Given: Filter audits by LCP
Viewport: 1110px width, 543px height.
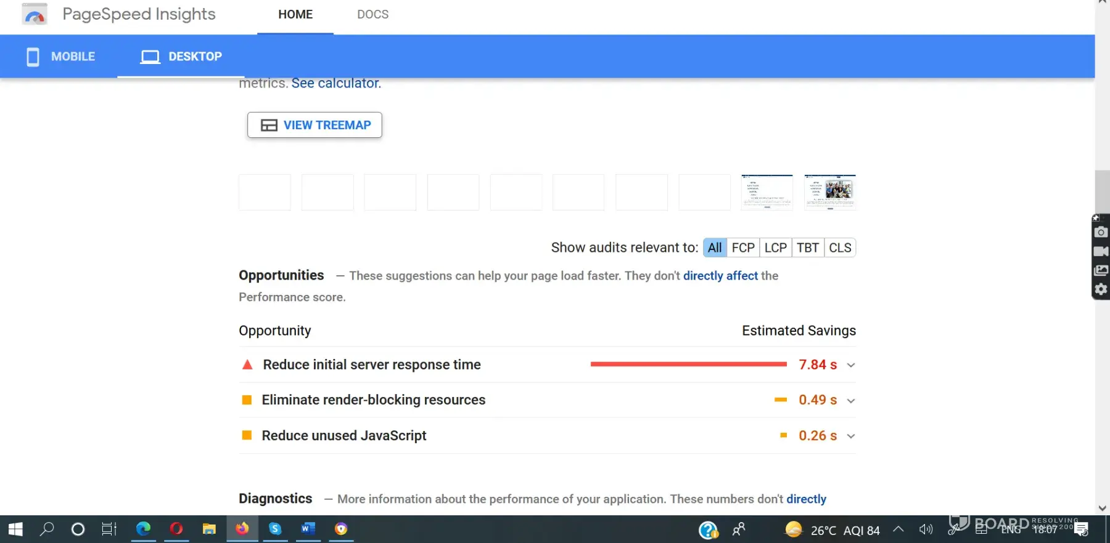Looking at the screenshot, I should [775, 247].
